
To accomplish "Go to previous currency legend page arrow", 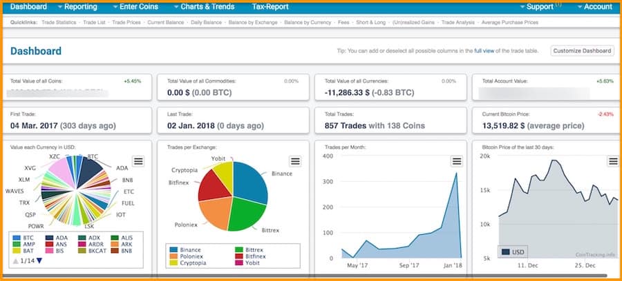I will point(15,261).
